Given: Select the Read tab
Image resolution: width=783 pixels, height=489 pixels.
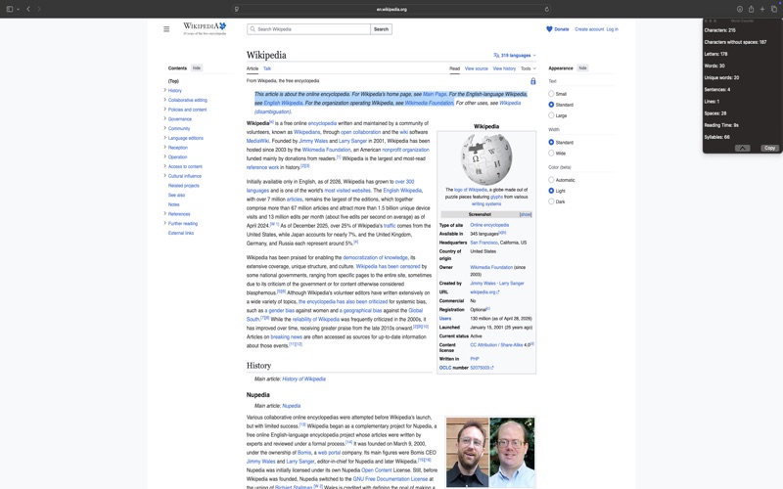Looking at the screenshot, I should (x=454, y=68).
